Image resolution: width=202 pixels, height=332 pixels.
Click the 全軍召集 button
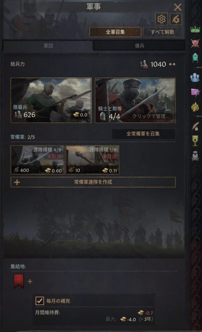[x=115, y=32]
